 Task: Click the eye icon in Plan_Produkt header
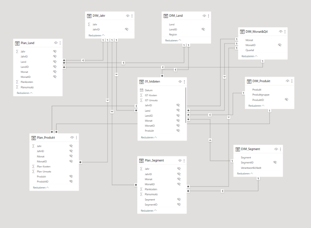[x=72, y=138]
